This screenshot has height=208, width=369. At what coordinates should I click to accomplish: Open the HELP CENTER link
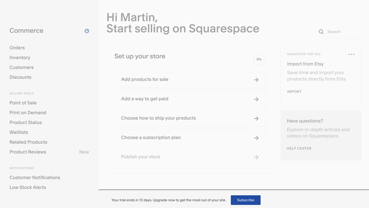pos(299,148)
